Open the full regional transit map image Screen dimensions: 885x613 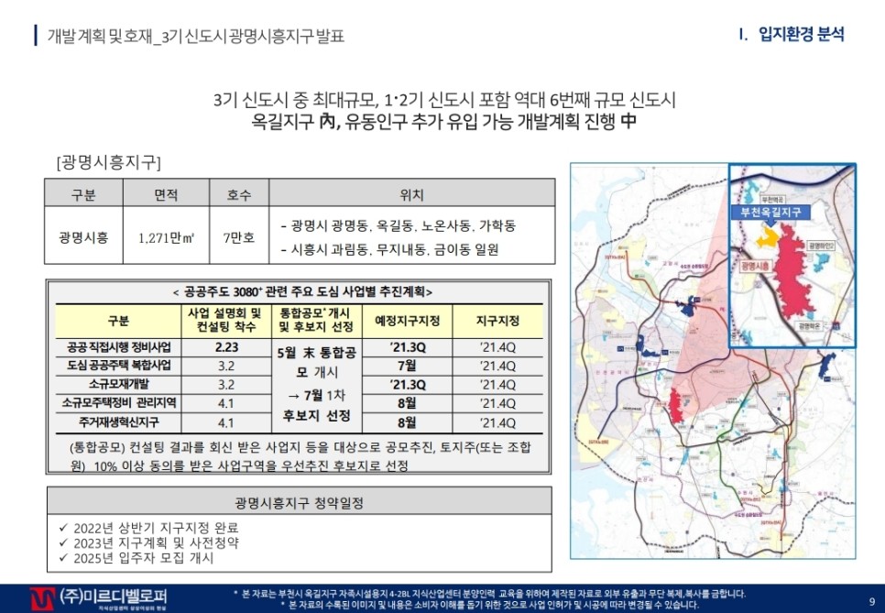[x=713, y=361]
